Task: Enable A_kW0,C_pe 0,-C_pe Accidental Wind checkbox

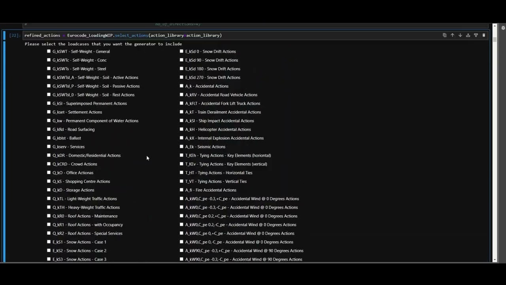Action: pos(181,242)
